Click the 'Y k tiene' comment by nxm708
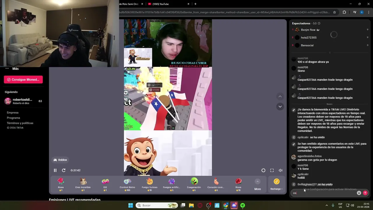373x210 pixels. (x=303, y=169)
